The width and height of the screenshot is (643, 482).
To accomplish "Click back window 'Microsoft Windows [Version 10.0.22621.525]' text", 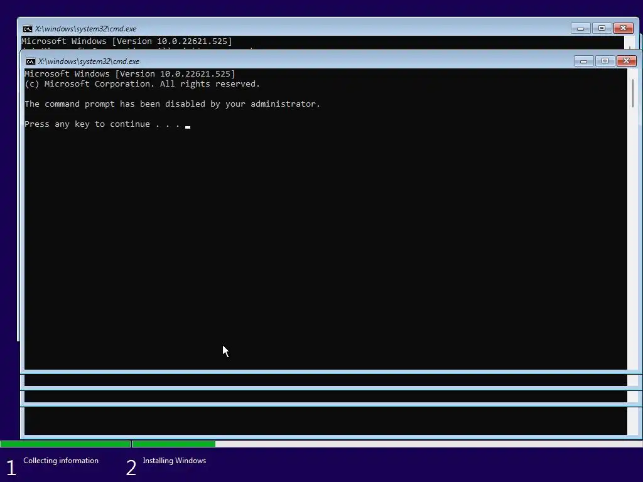I will pyautogui.click(x=127, y=41).
